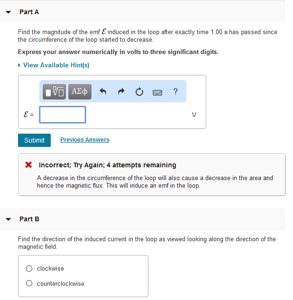Click the Incorrect; Try Again feedback box
The width and height of the screenshot is (293, 300).
pyautogui.click(x=152, y=175)
